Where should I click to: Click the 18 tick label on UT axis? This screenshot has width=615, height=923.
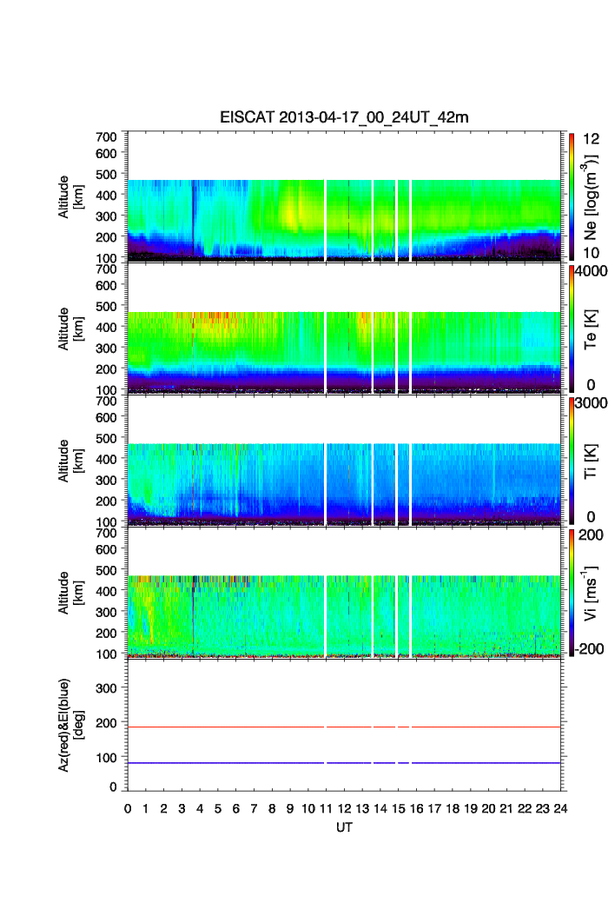click(453, 809)
